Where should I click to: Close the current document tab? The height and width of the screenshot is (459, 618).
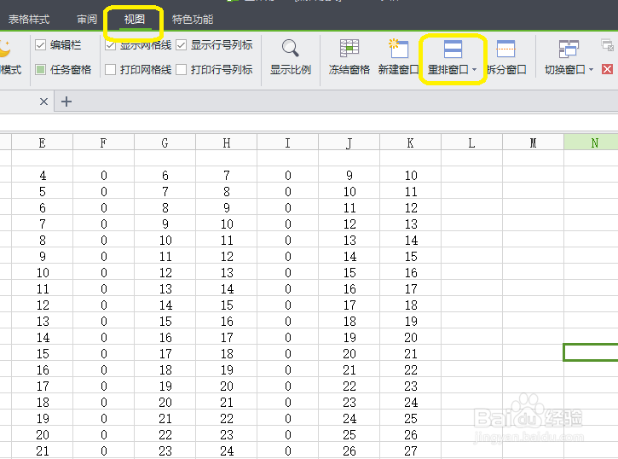point(43,102)
